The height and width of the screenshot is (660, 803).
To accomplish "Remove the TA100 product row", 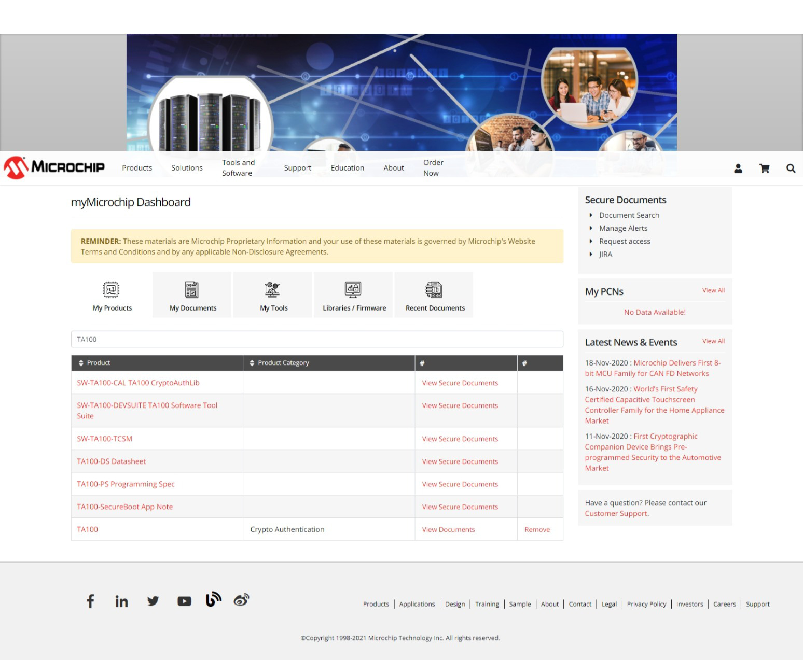I will (537, 529).
